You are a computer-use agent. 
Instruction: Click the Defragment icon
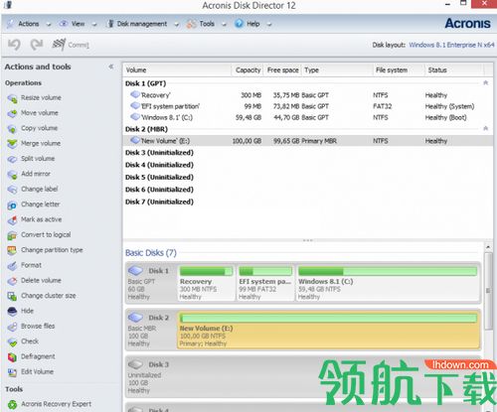pos(12,357)
